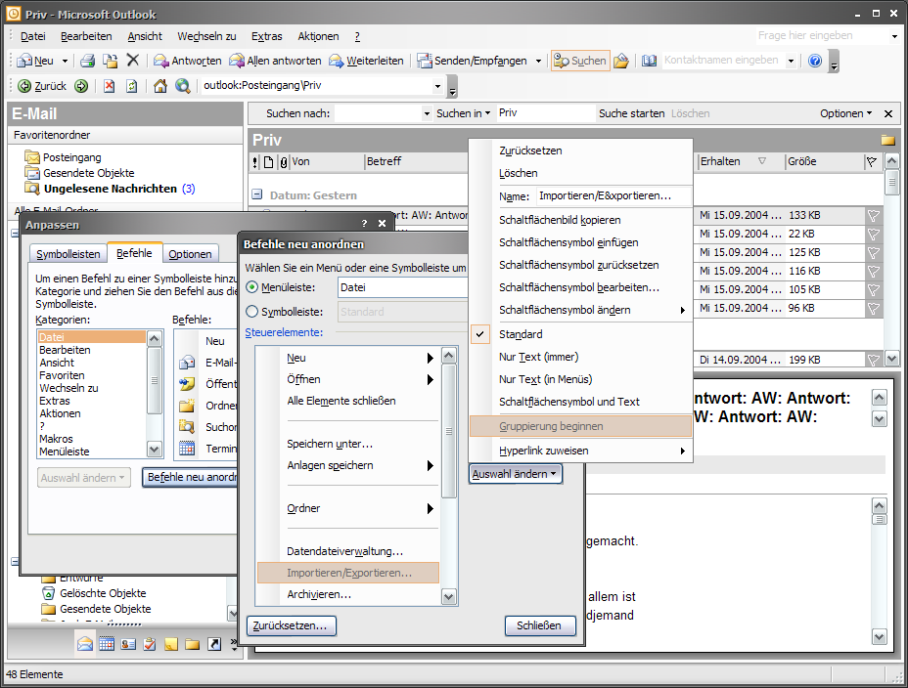Open Mail in the navigation bar

85,643
